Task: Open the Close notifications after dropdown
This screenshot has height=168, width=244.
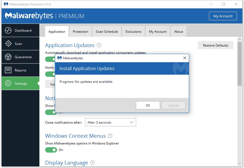Action: coord(111,123)
